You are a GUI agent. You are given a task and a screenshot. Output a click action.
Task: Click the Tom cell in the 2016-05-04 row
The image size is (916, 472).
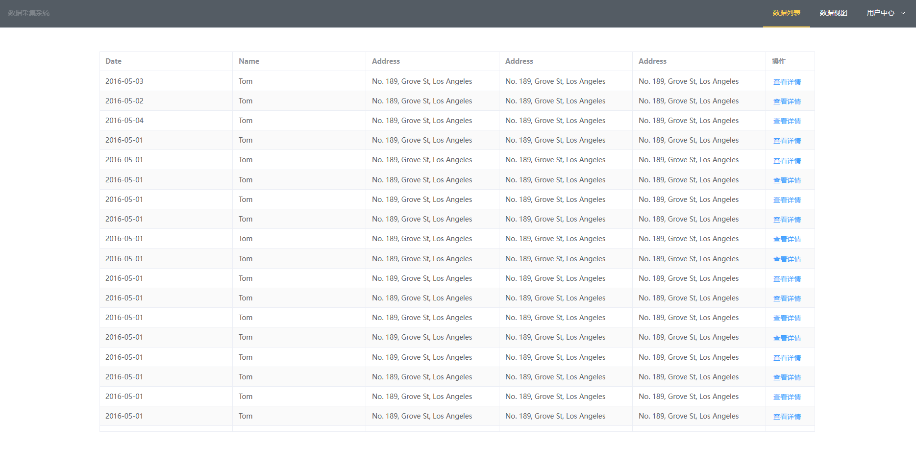tap(246, 121)
